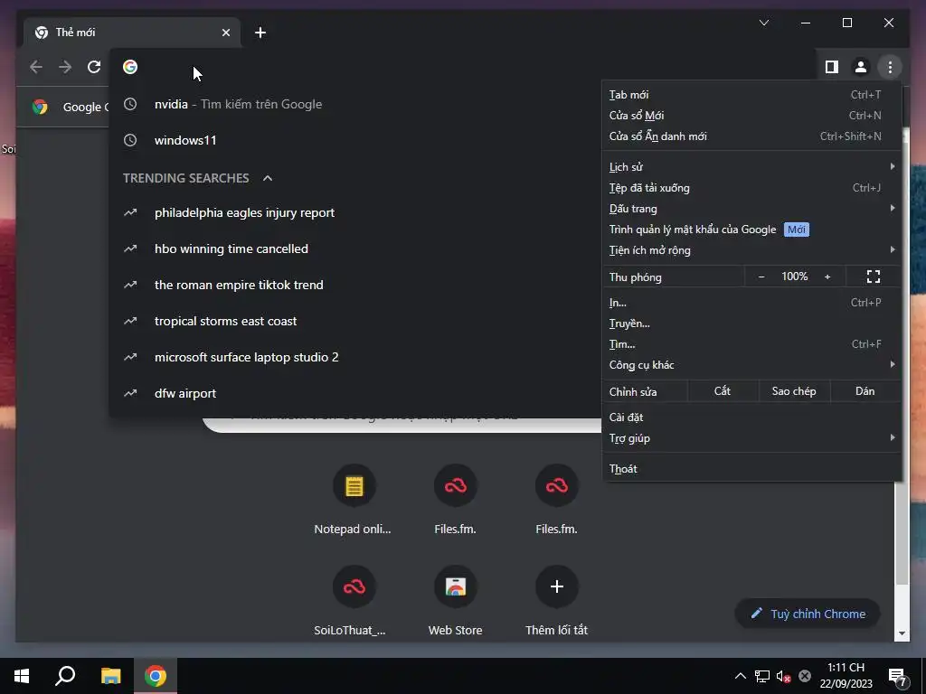
Task: Select 'Tìm...' find menu item
Action: 751,344
